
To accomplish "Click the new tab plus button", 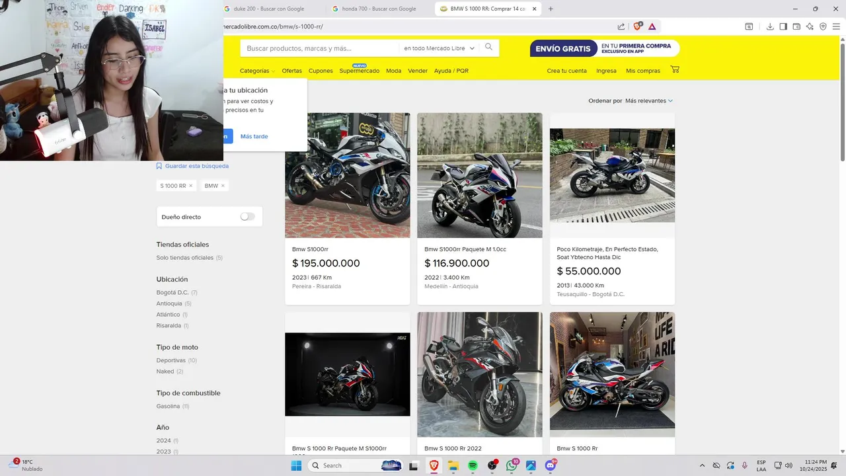I will point(551,9).
